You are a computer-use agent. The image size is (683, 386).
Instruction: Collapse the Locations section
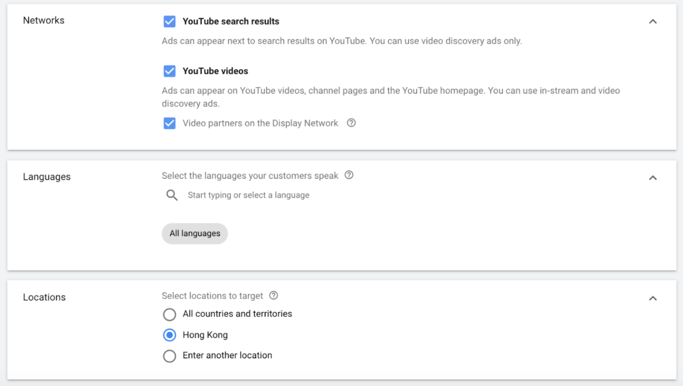tap(652, 298)
